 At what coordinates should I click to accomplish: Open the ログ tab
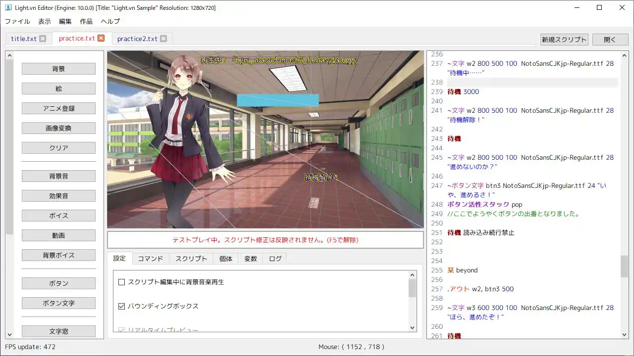click(275, 259)
